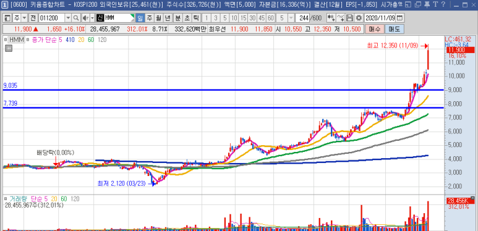The height and width of the screenshot is (231, 478).
Task: Select the 7,739 blue horizontal line
Action: click(223, 107)
